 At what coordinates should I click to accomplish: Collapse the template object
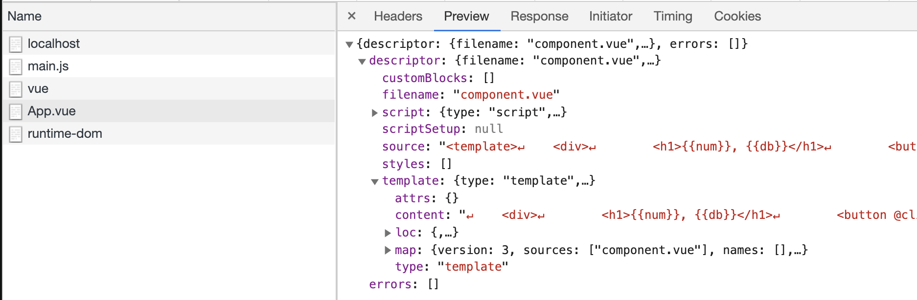pos(375,181)
